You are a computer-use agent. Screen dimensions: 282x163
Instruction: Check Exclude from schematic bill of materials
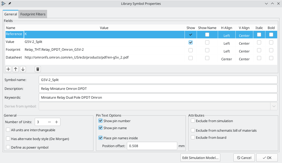193,130
